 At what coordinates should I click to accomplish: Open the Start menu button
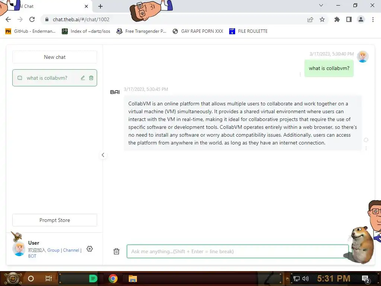[12, 279]
